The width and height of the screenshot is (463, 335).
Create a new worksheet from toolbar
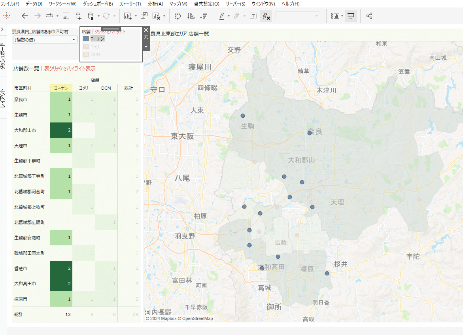(128, 16)
